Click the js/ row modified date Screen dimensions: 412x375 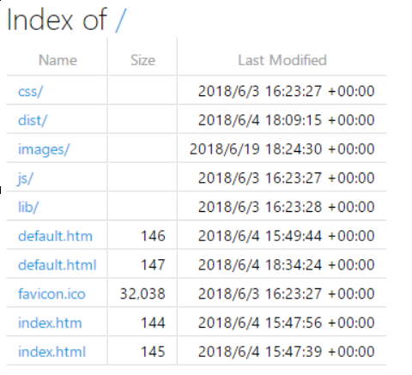tap(287, 178)
